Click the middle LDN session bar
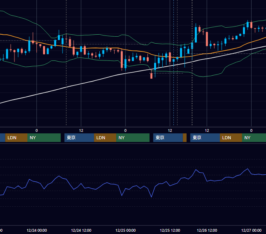This screenshot has width=266, height=234. tap(105, 138)
